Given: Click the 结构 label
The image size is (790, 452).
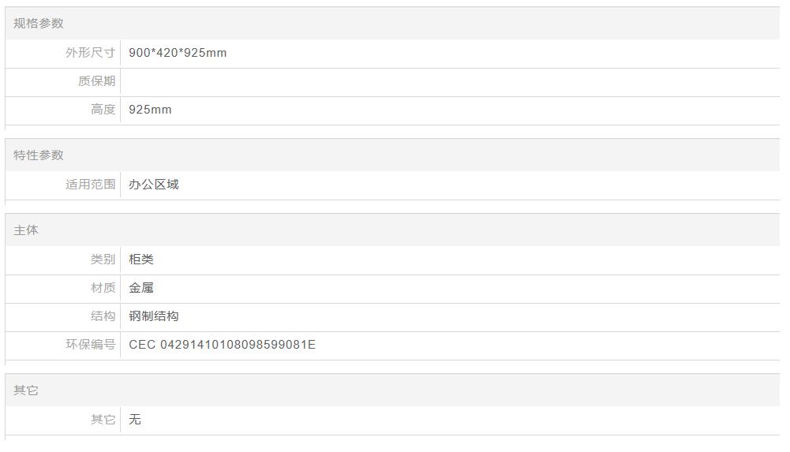Looking at the screenshot, I should (103, 316).
